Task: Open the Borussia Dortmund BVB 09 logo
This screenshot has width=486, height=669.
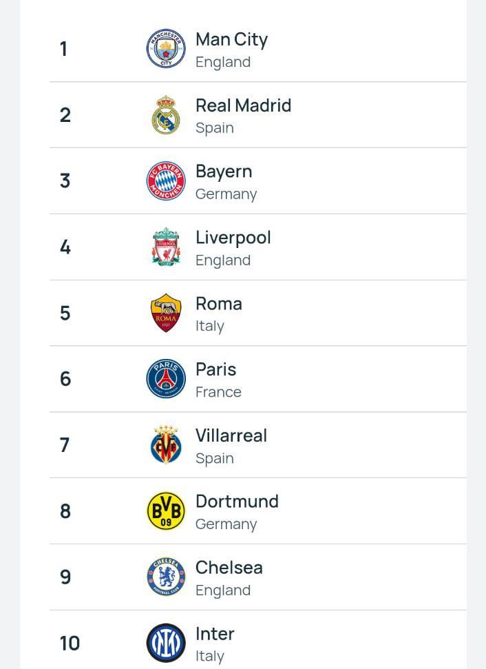Action: click(165, 511)
